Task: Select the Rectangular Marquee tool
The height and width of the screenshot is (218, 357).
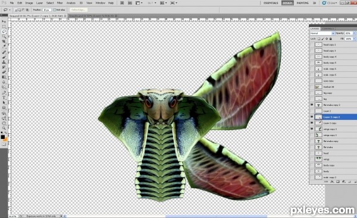Action: 4,27
